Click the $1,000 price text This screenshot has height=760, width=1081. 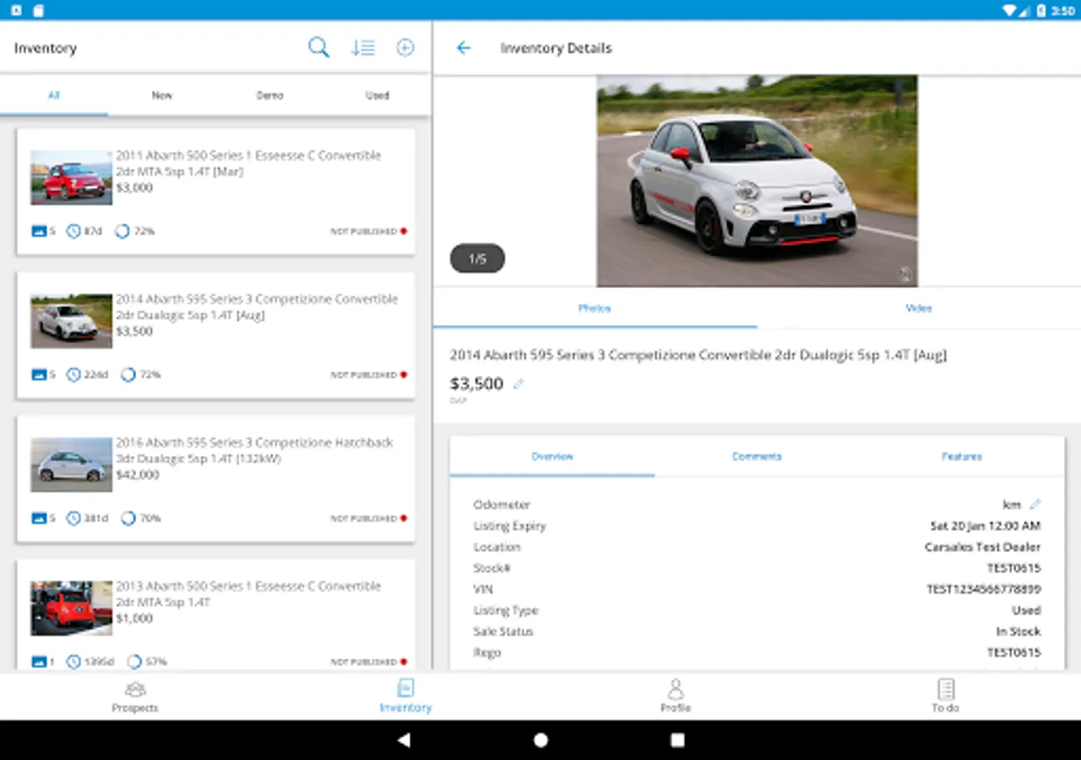click(x=134, y=619)
